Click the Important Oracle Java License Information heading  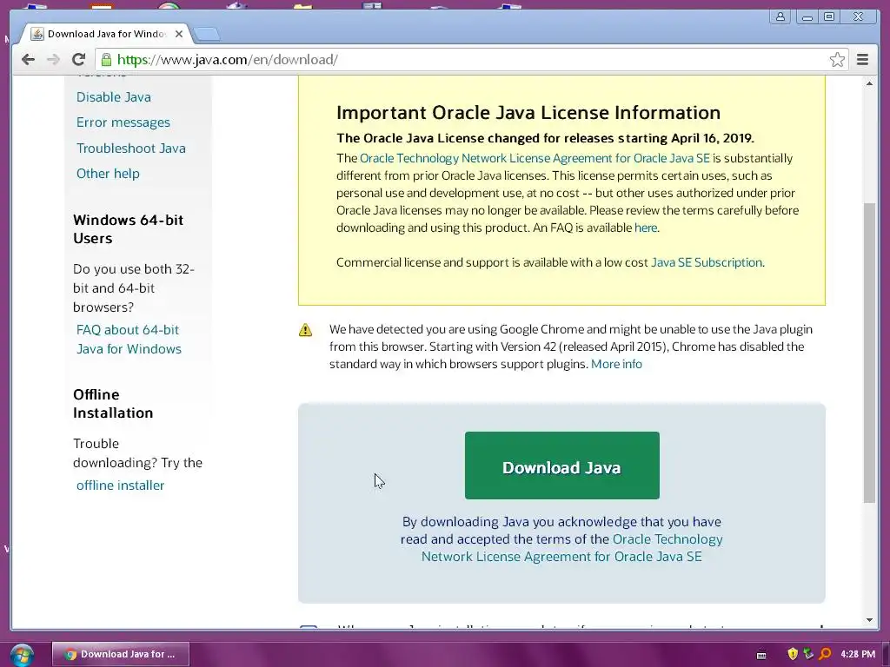tap(528, 113)
